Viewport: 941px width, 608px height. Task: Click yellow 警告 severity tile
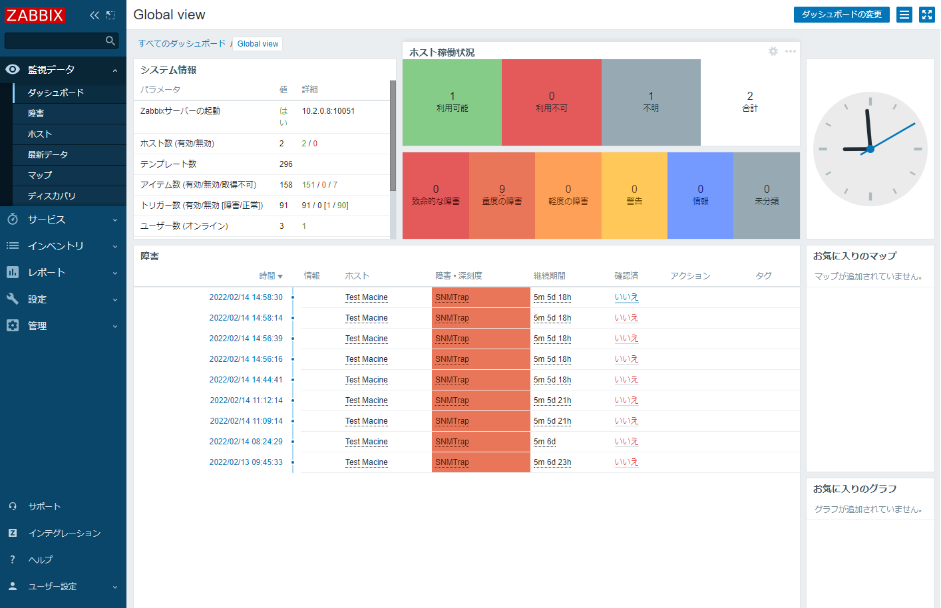(634, 195)
